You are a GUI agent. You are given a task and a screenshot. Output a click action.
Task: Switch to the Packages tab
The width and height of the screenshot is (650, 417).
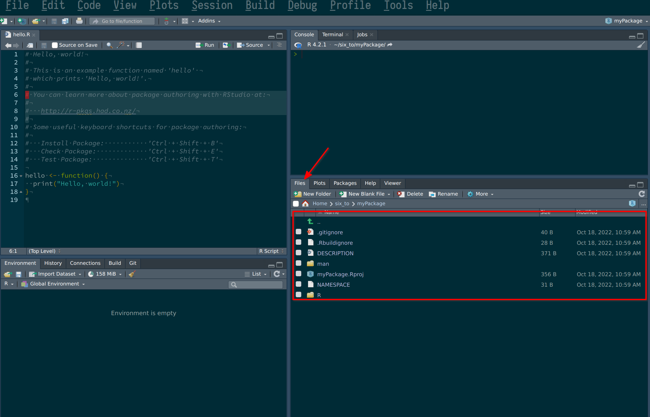(x=345, y=183)
